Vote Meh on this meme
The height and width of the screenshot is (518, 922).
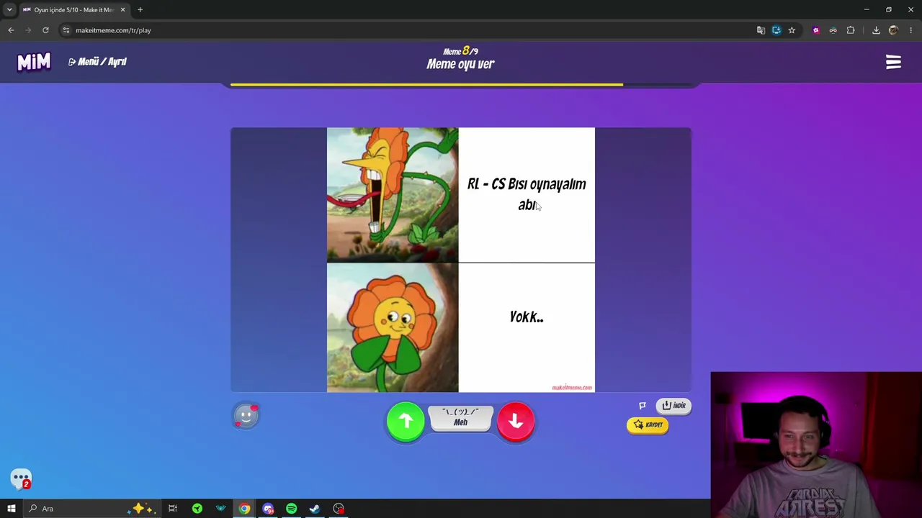[460, 418]
